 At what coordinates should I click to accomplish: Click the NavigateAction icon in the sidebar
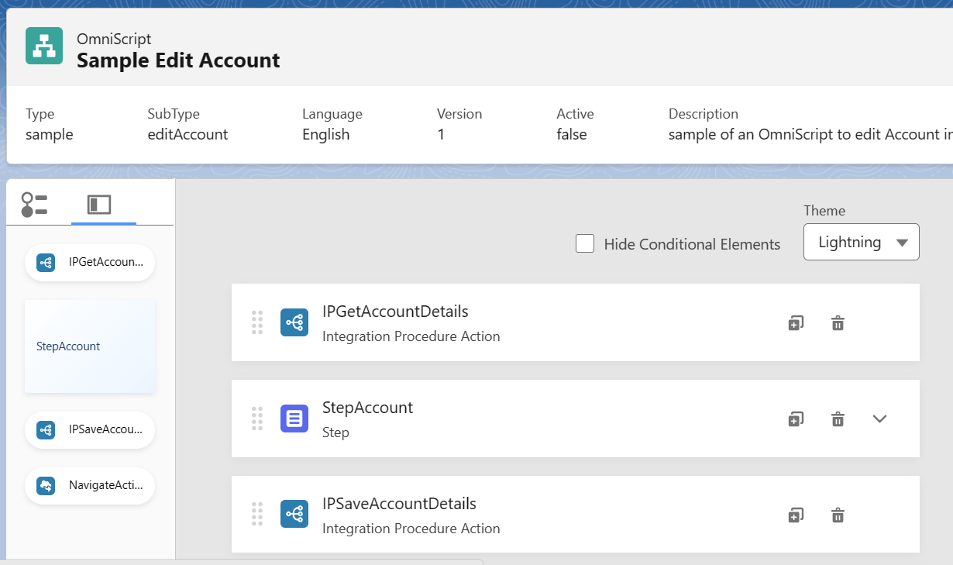coord(46,485)
